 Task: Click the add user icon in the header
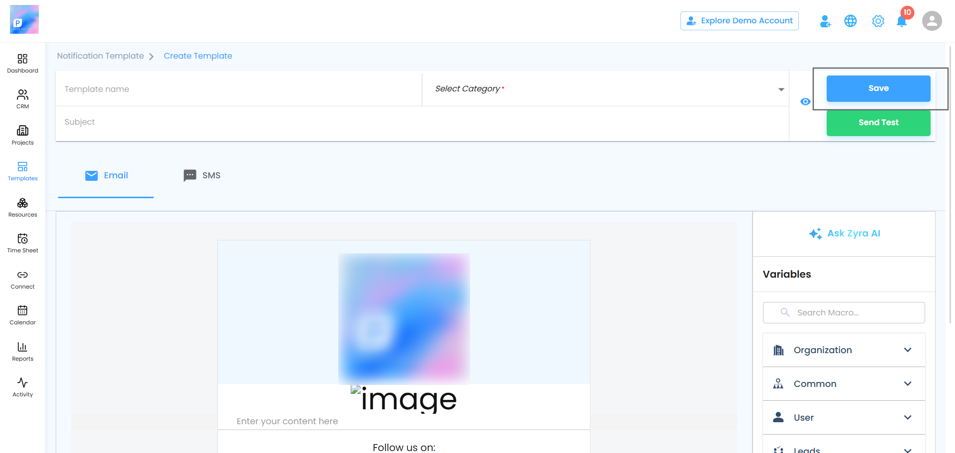825,21
